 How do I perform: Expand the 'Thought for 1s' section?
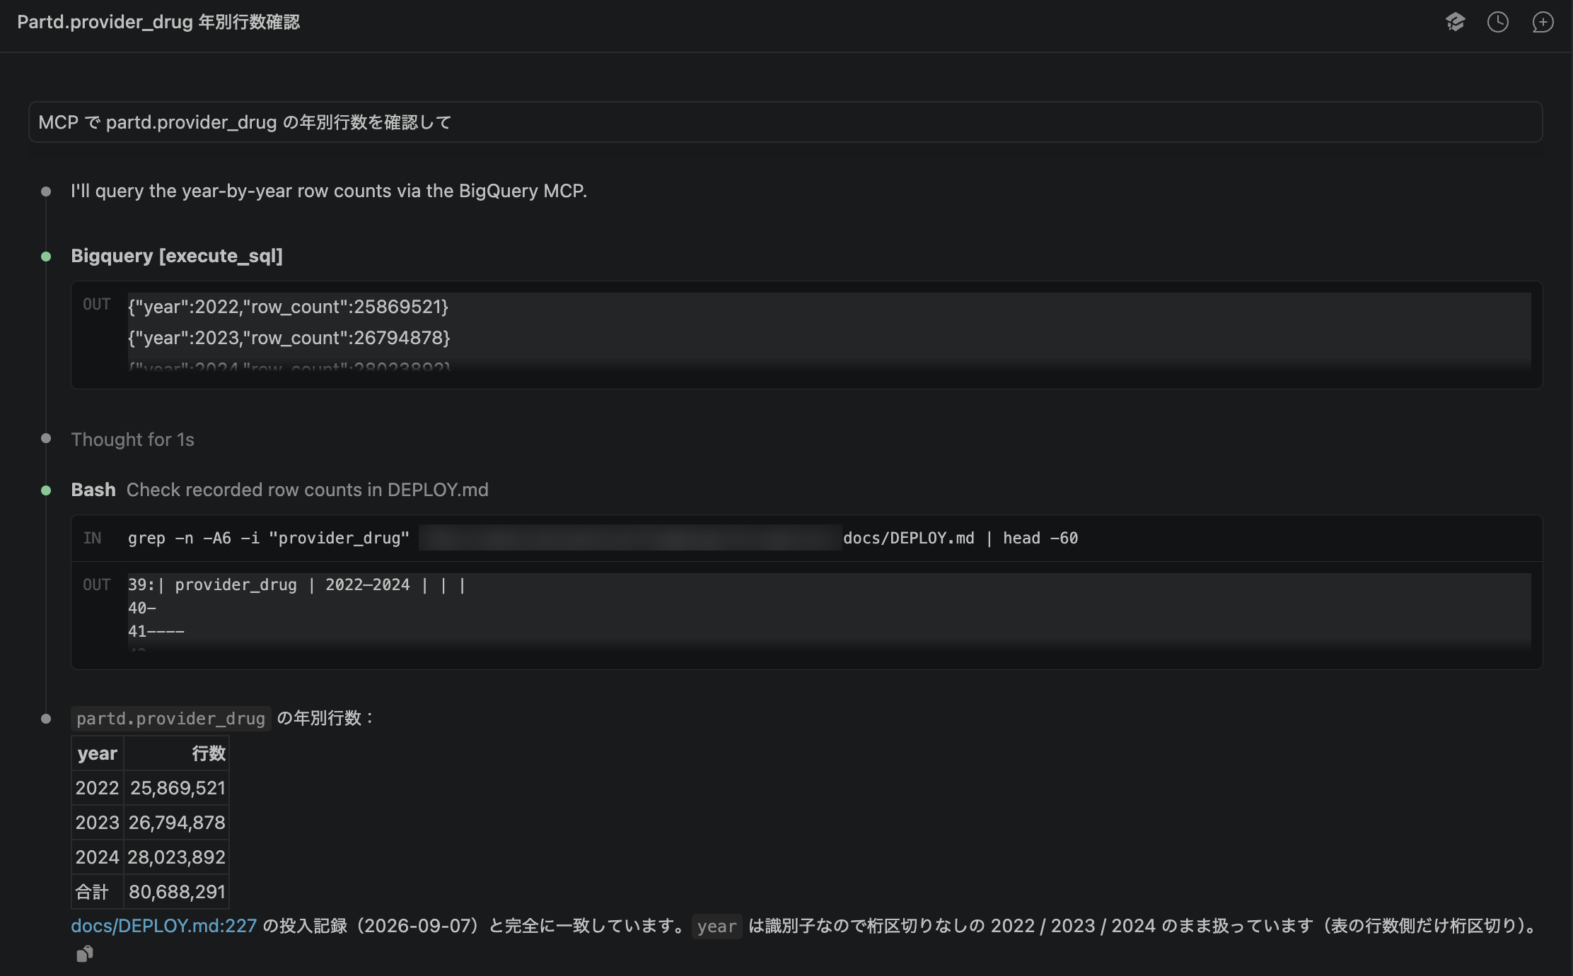(132, 440)
